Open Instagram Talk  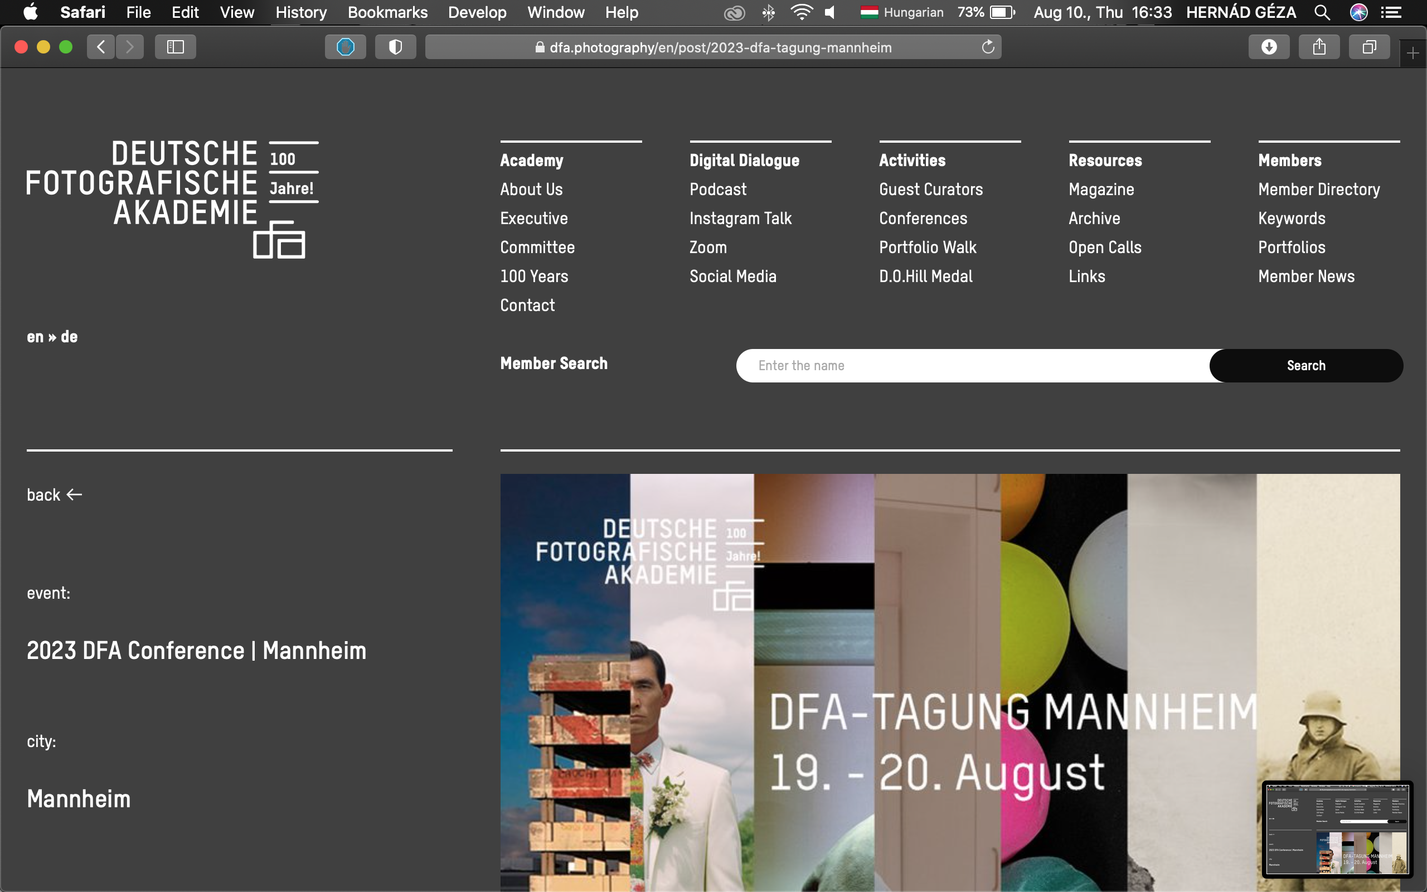click(x=741, y=219)
